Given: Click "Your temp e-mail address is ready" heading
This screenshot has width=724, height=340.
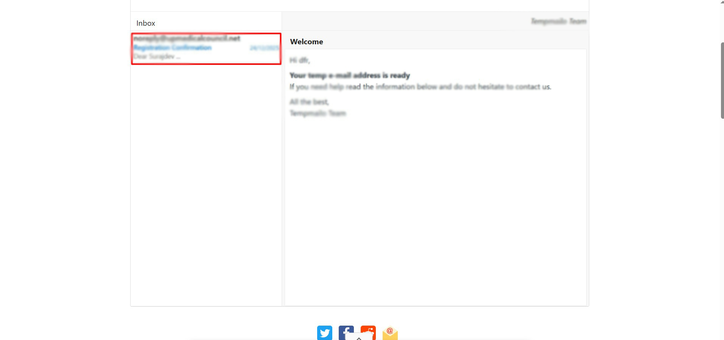Looking at the screenshot, I should click(350, 75).
